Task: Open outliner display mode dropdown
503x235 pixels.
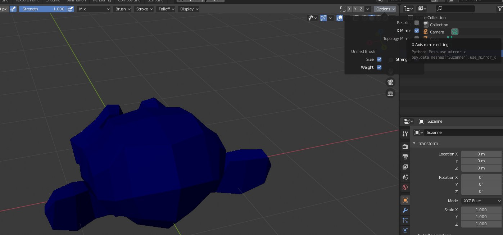Action: tap(422, 9)
